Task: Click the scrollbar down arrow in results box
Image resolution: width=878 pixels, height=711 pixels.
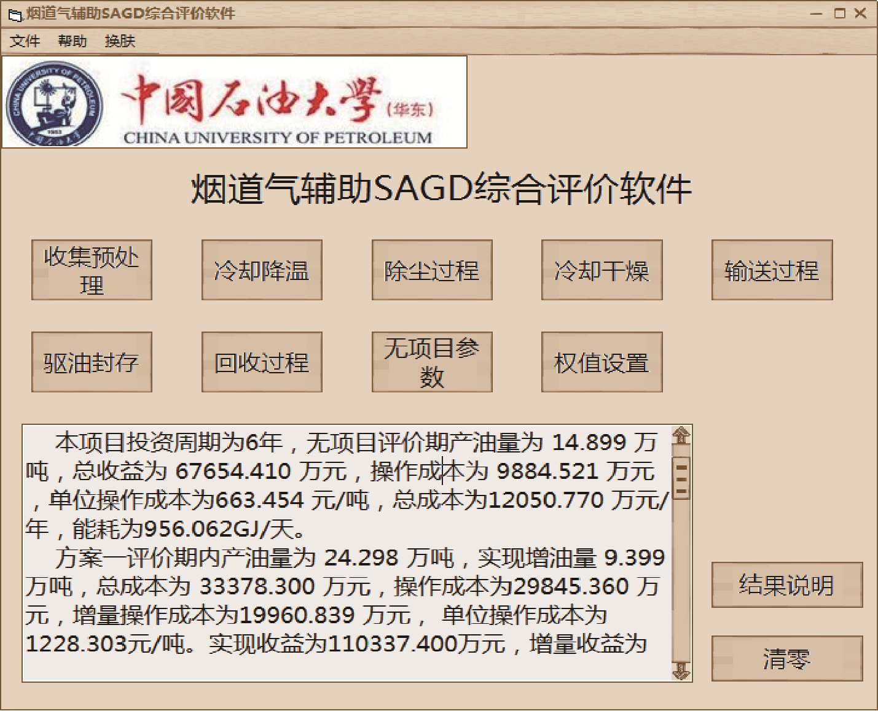Action: (681, 670)
